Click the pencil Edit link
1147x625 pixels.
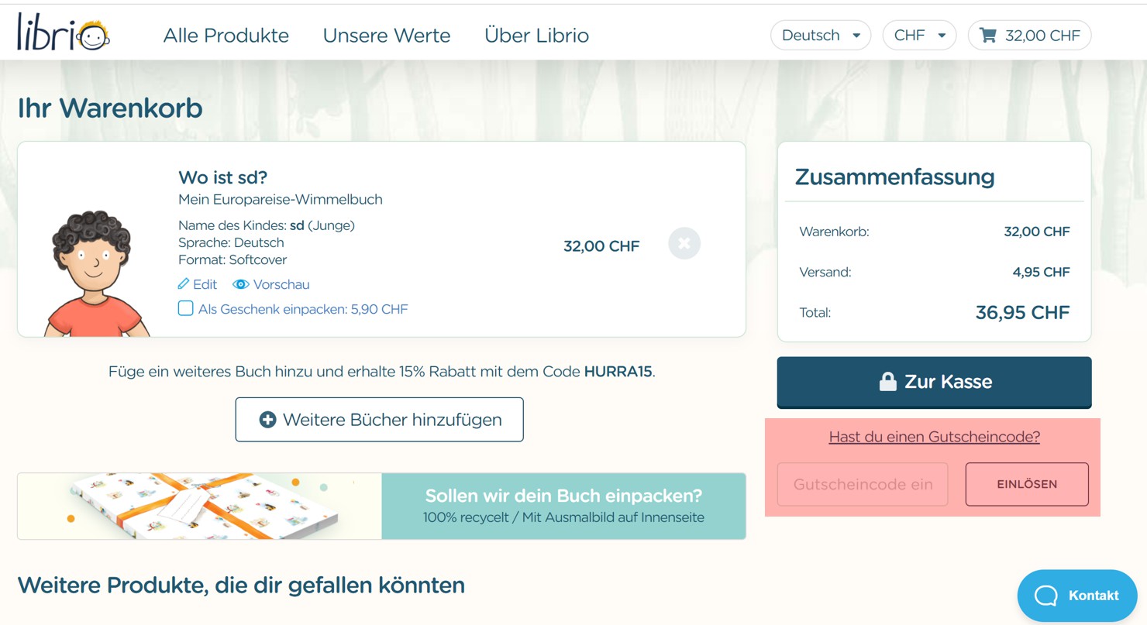197,284
